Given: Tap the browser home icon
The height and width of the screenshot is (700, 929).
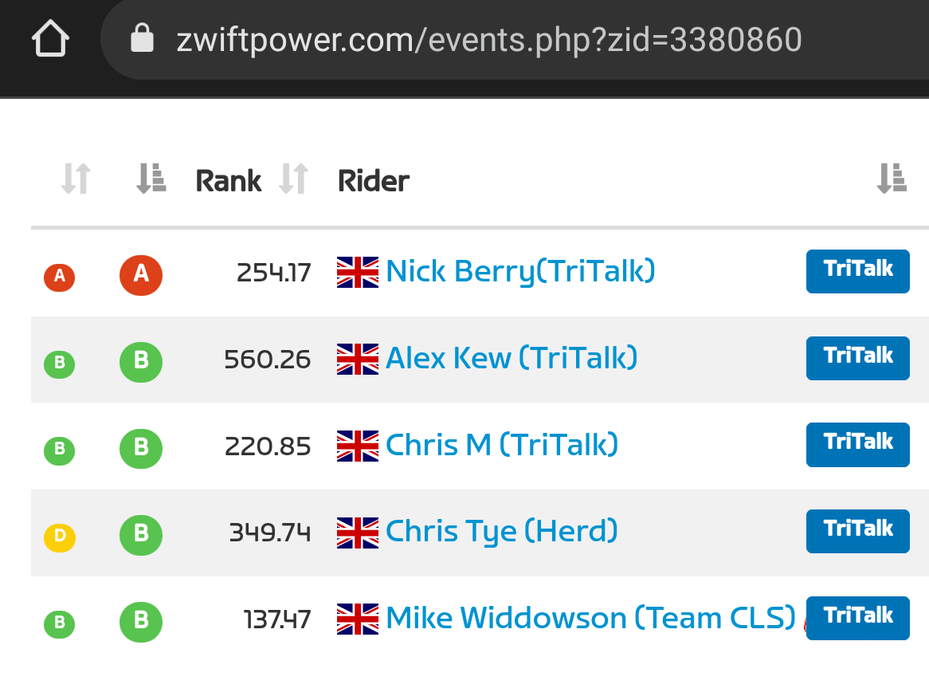Looking at the screenshot, I should point(50,38).
